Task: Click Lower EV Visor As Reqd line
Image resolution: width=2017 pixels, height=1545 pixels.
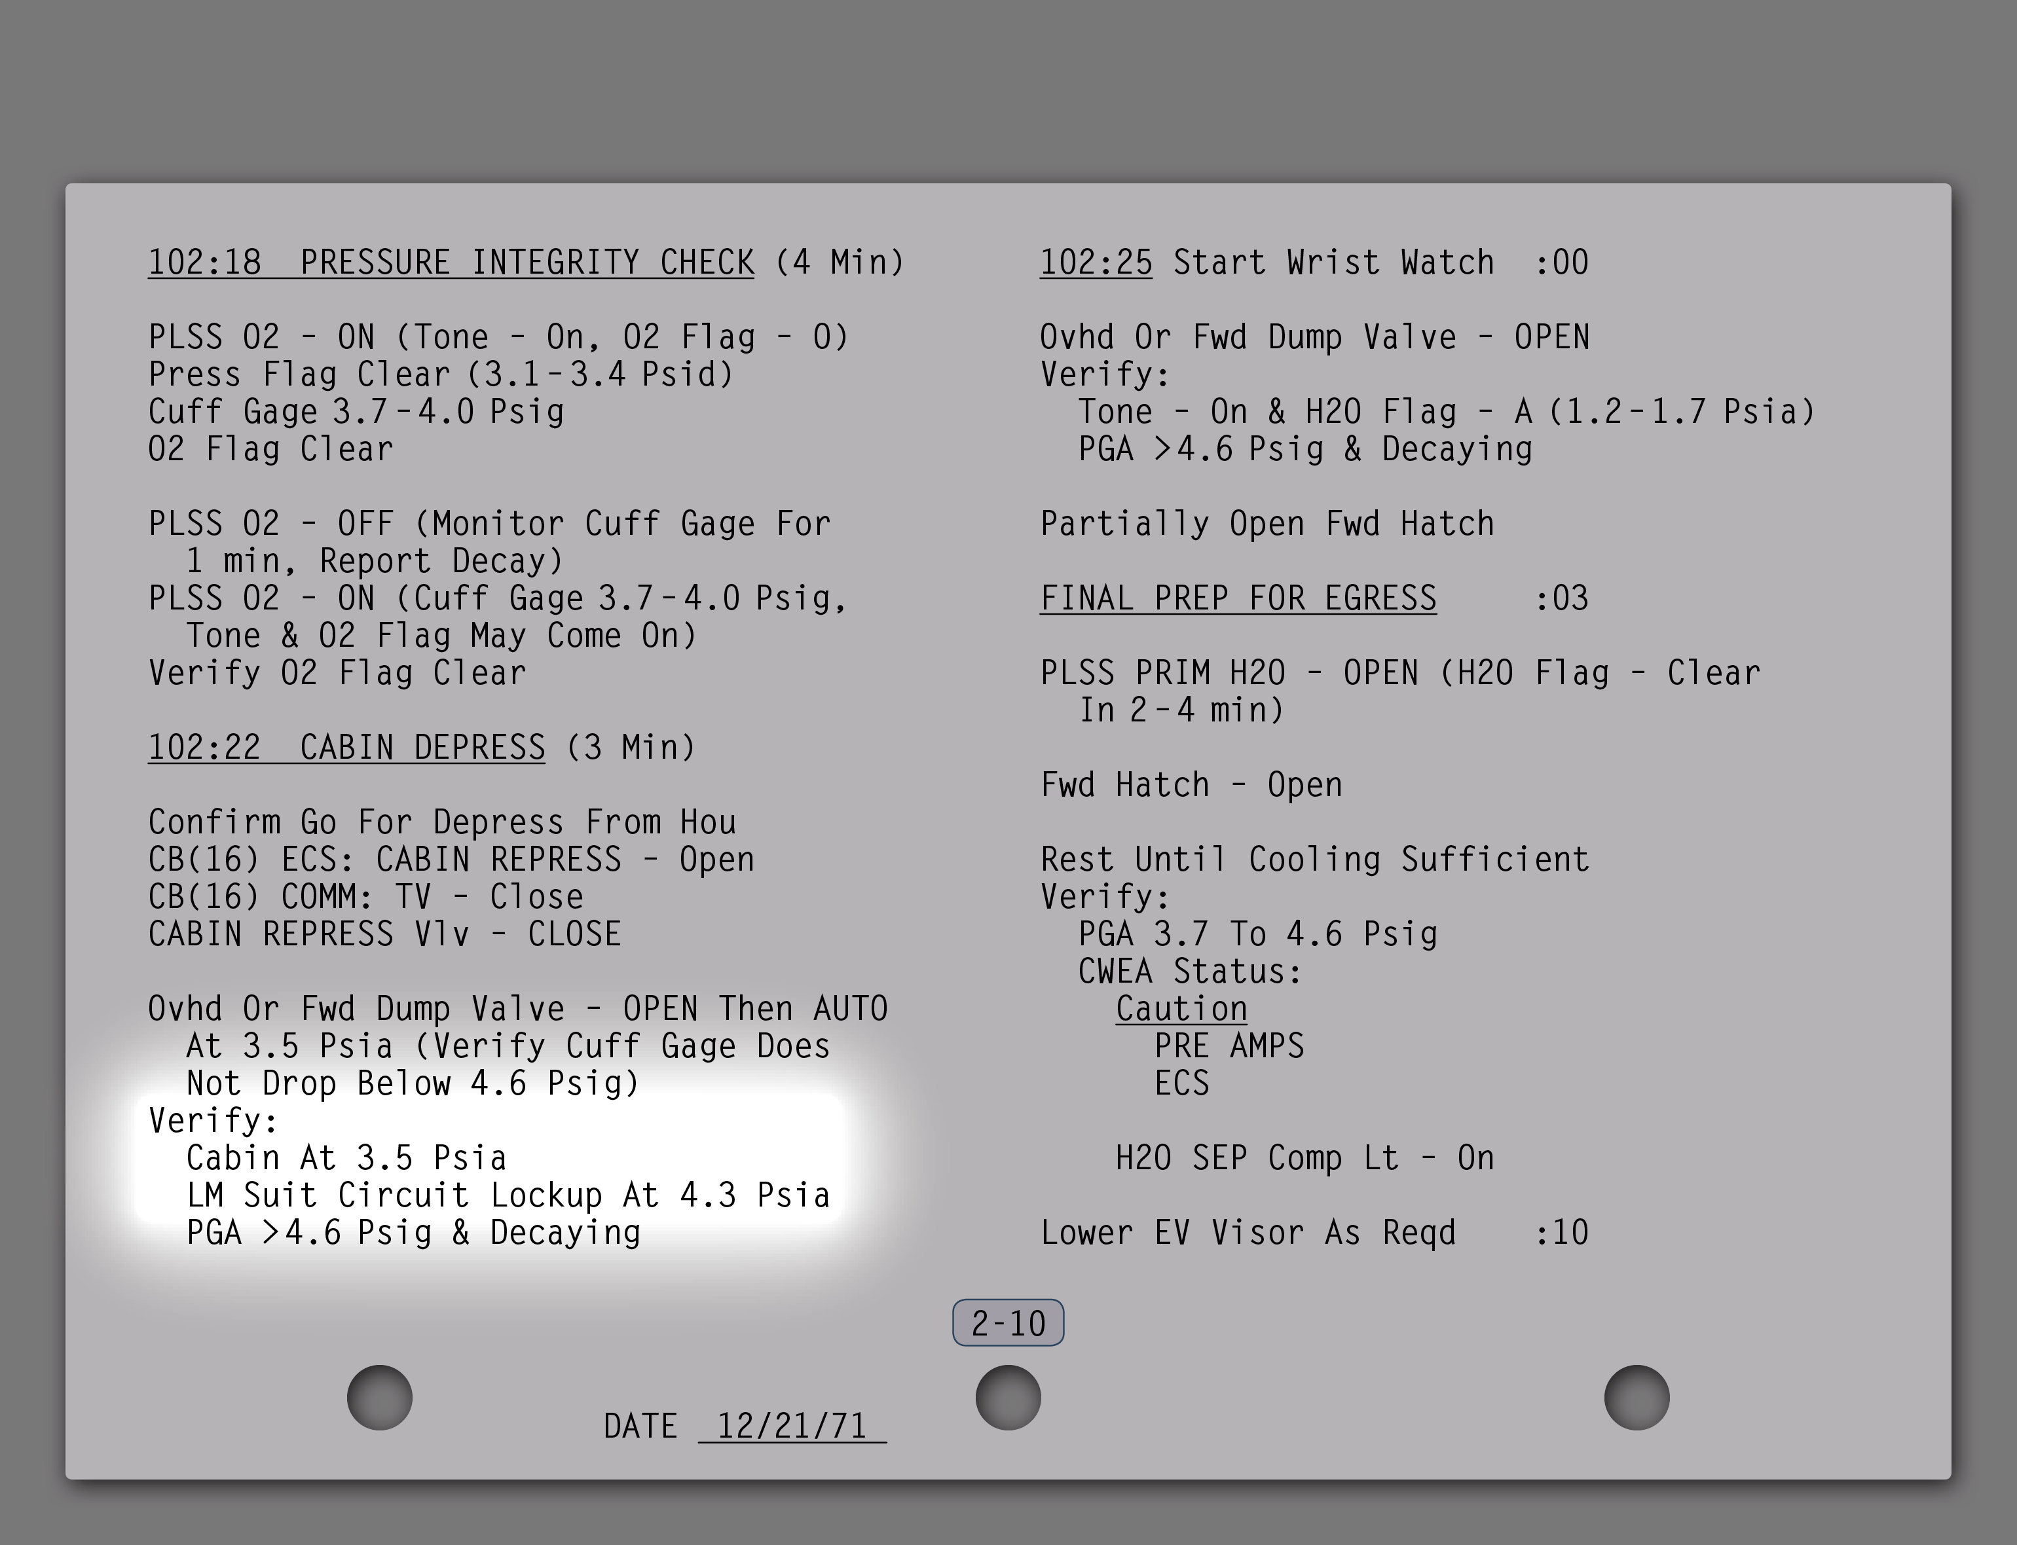Action: [1248, 1233]
